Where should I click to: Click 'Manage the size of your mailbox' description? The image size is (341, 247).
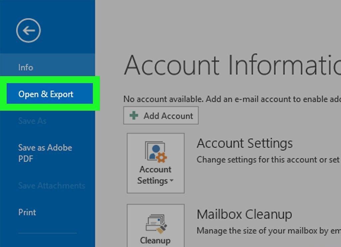pos(269,230)
